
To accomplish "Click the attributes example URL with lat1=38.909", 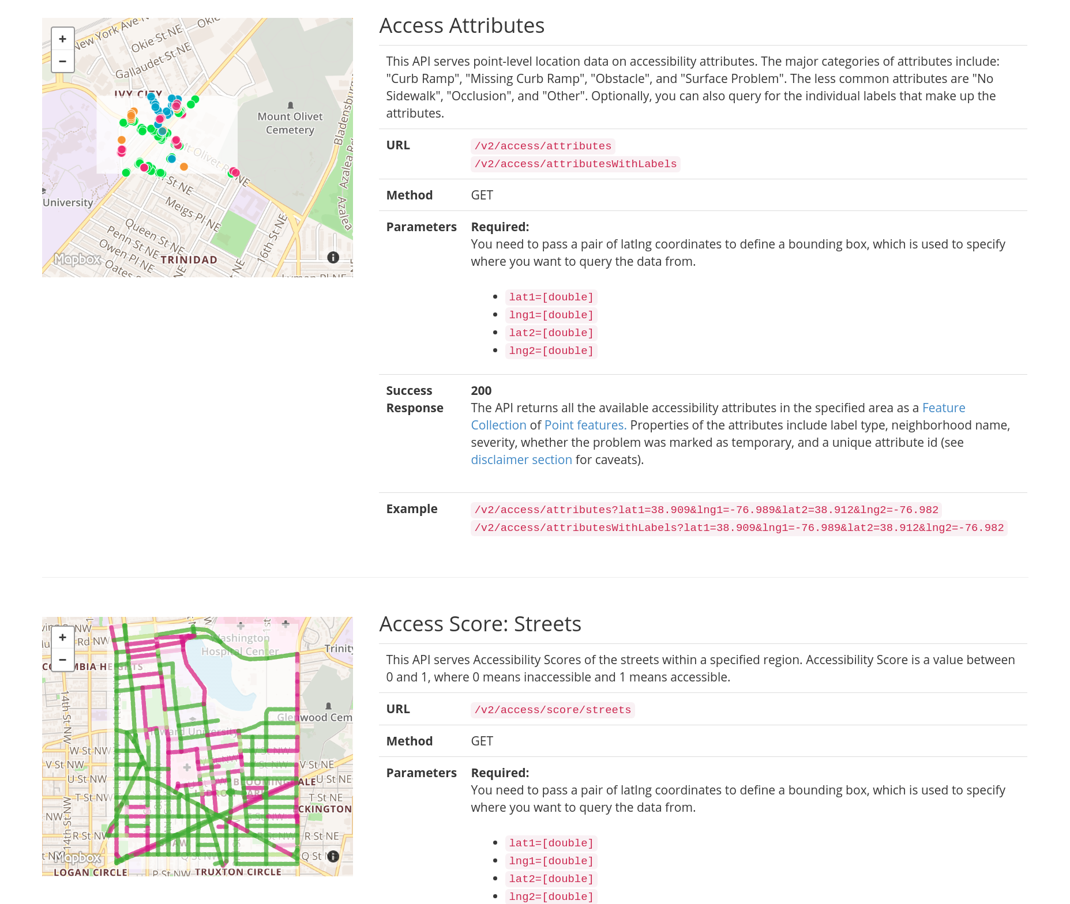I will [x=706, y=510].
